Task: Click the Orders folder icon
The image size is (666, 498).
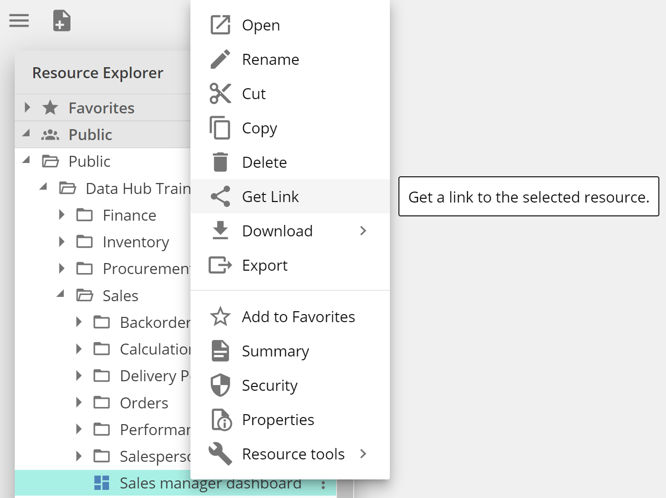Action: click(x=102, y=403)
